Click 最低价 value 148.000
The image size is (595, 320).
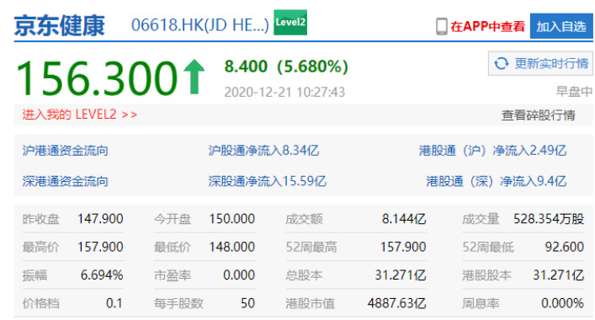tap(231, 247)
